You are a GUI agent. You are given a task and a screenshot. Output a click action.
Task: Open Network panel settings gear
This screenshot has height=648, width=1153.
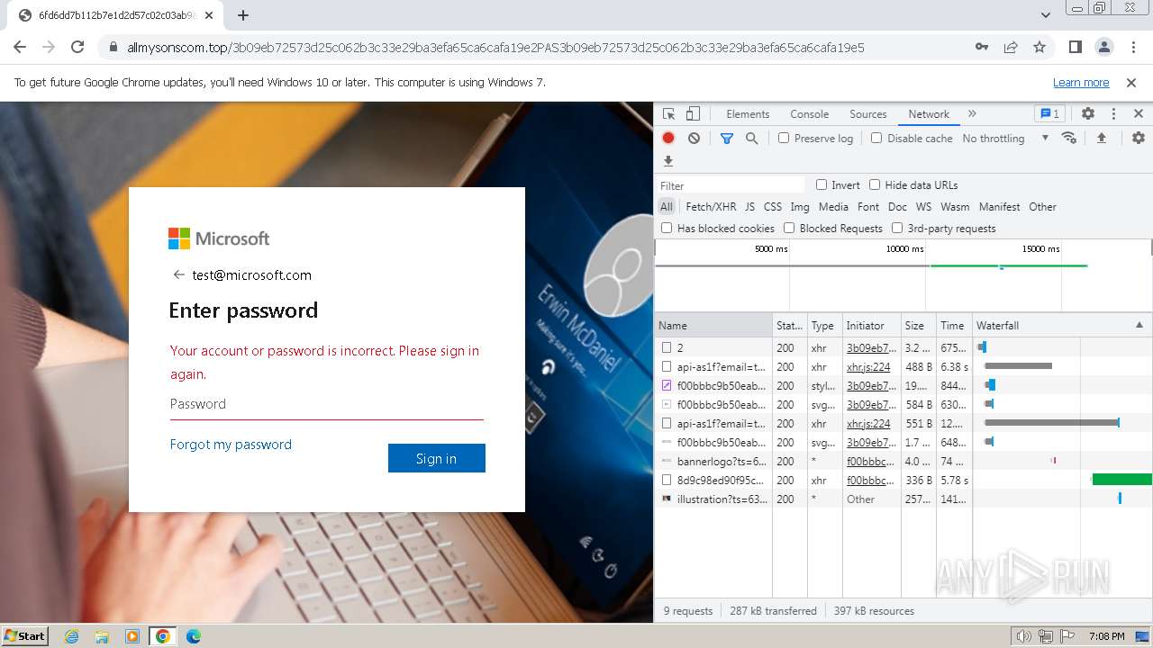click(1139, 138)
